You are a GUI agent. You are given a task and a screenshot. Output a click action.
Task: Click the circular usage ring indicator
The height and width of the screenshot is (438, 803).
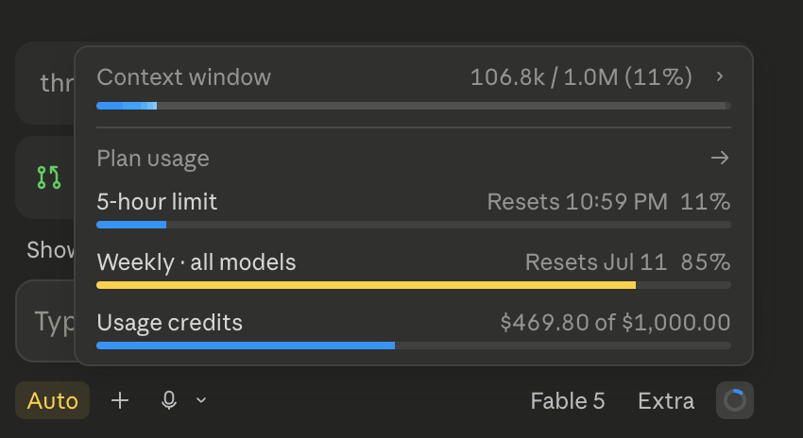click(x=735, y=400)
